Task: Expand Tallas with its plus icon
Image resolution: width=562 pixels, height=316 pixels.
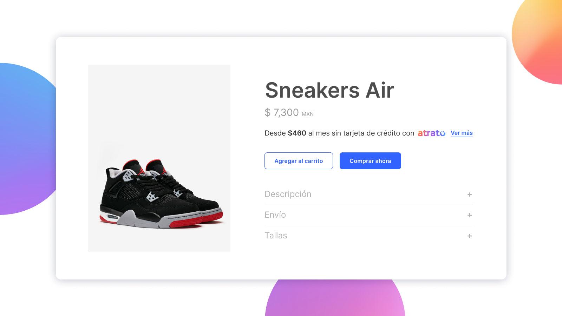Action: pos(470,236)
